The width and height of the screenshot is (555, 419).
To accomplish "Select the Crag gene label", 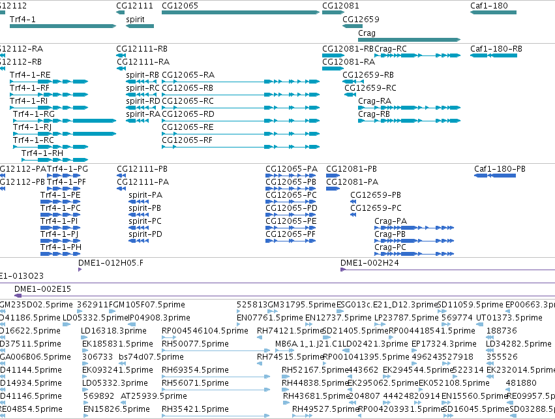I will 367,33.
